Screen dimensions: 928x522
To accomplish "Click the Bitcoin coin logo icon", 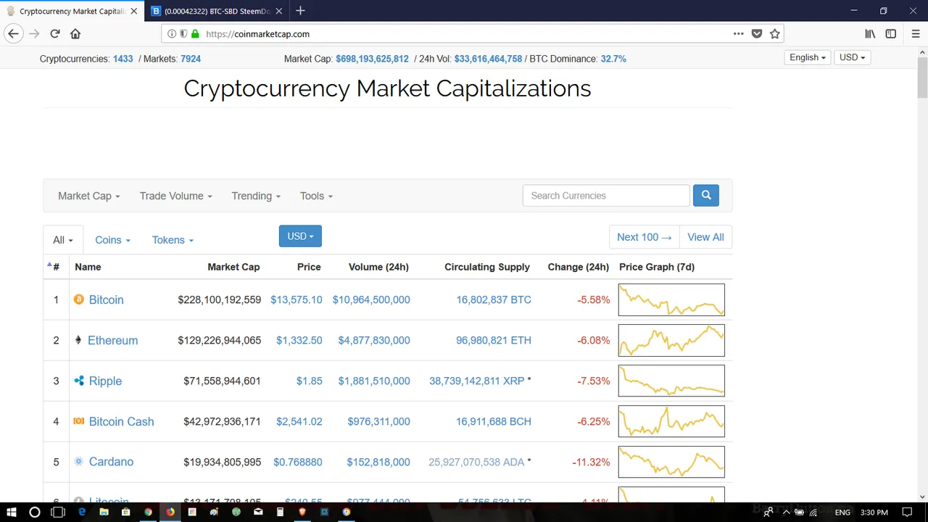I will point(79,299).
